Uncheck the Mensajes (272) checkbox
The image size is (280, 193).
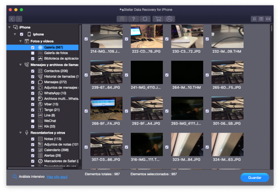click(x=33, y=82)
